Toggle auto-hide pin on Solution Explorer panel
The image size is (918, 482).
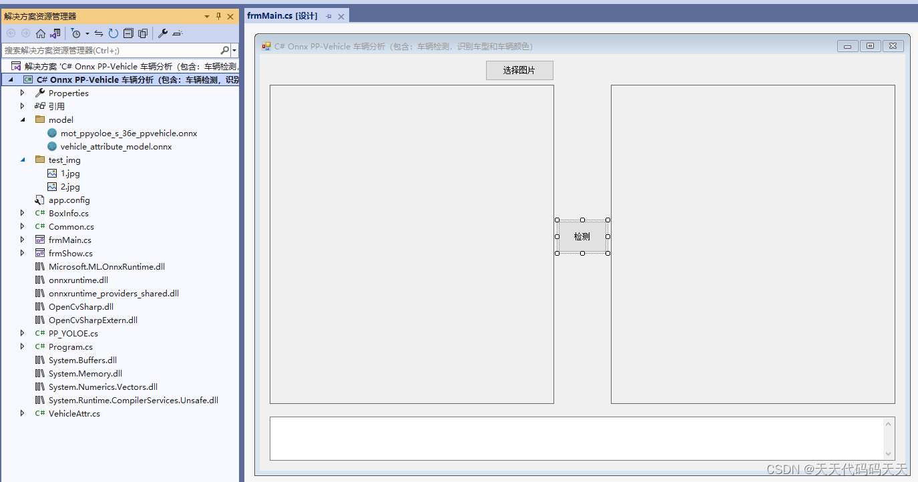220,16
